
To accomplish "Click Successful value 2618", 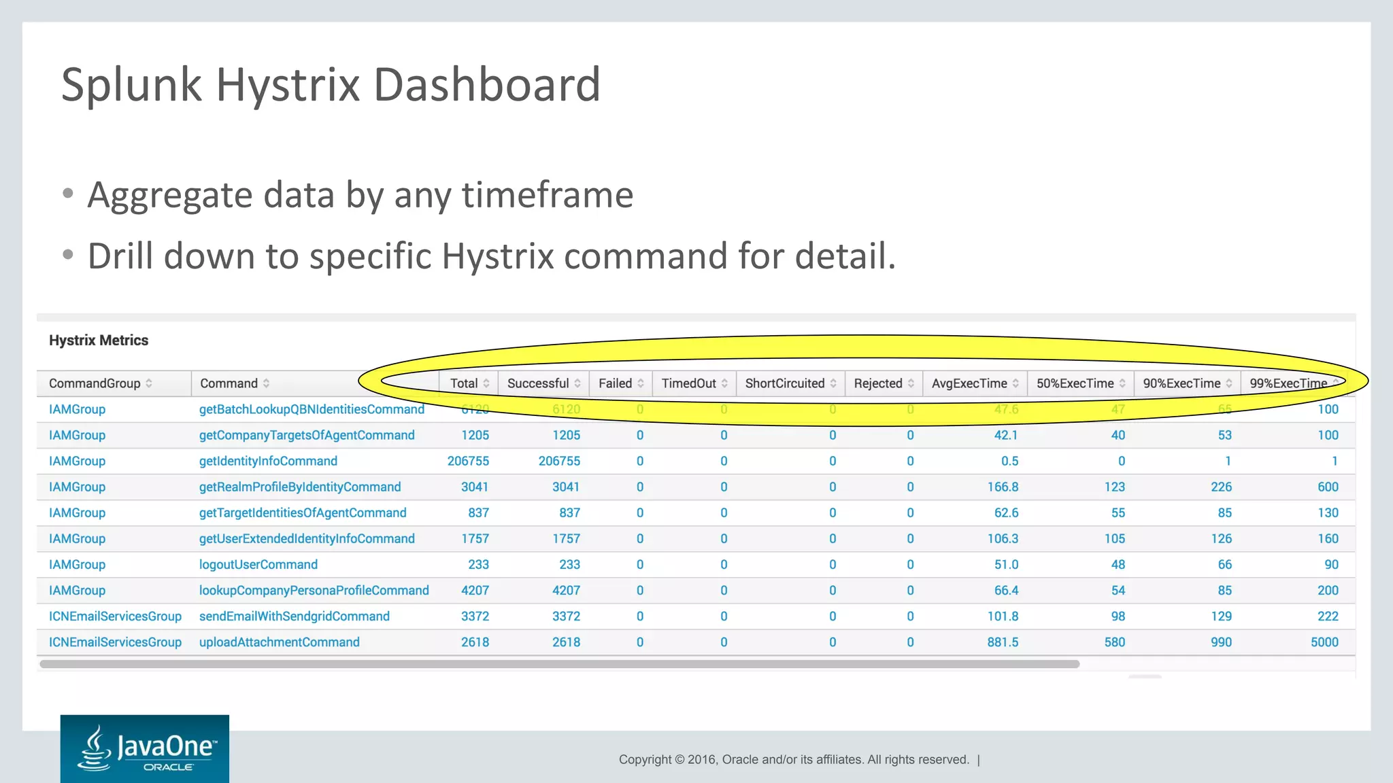I will click(x=566, y=642).
